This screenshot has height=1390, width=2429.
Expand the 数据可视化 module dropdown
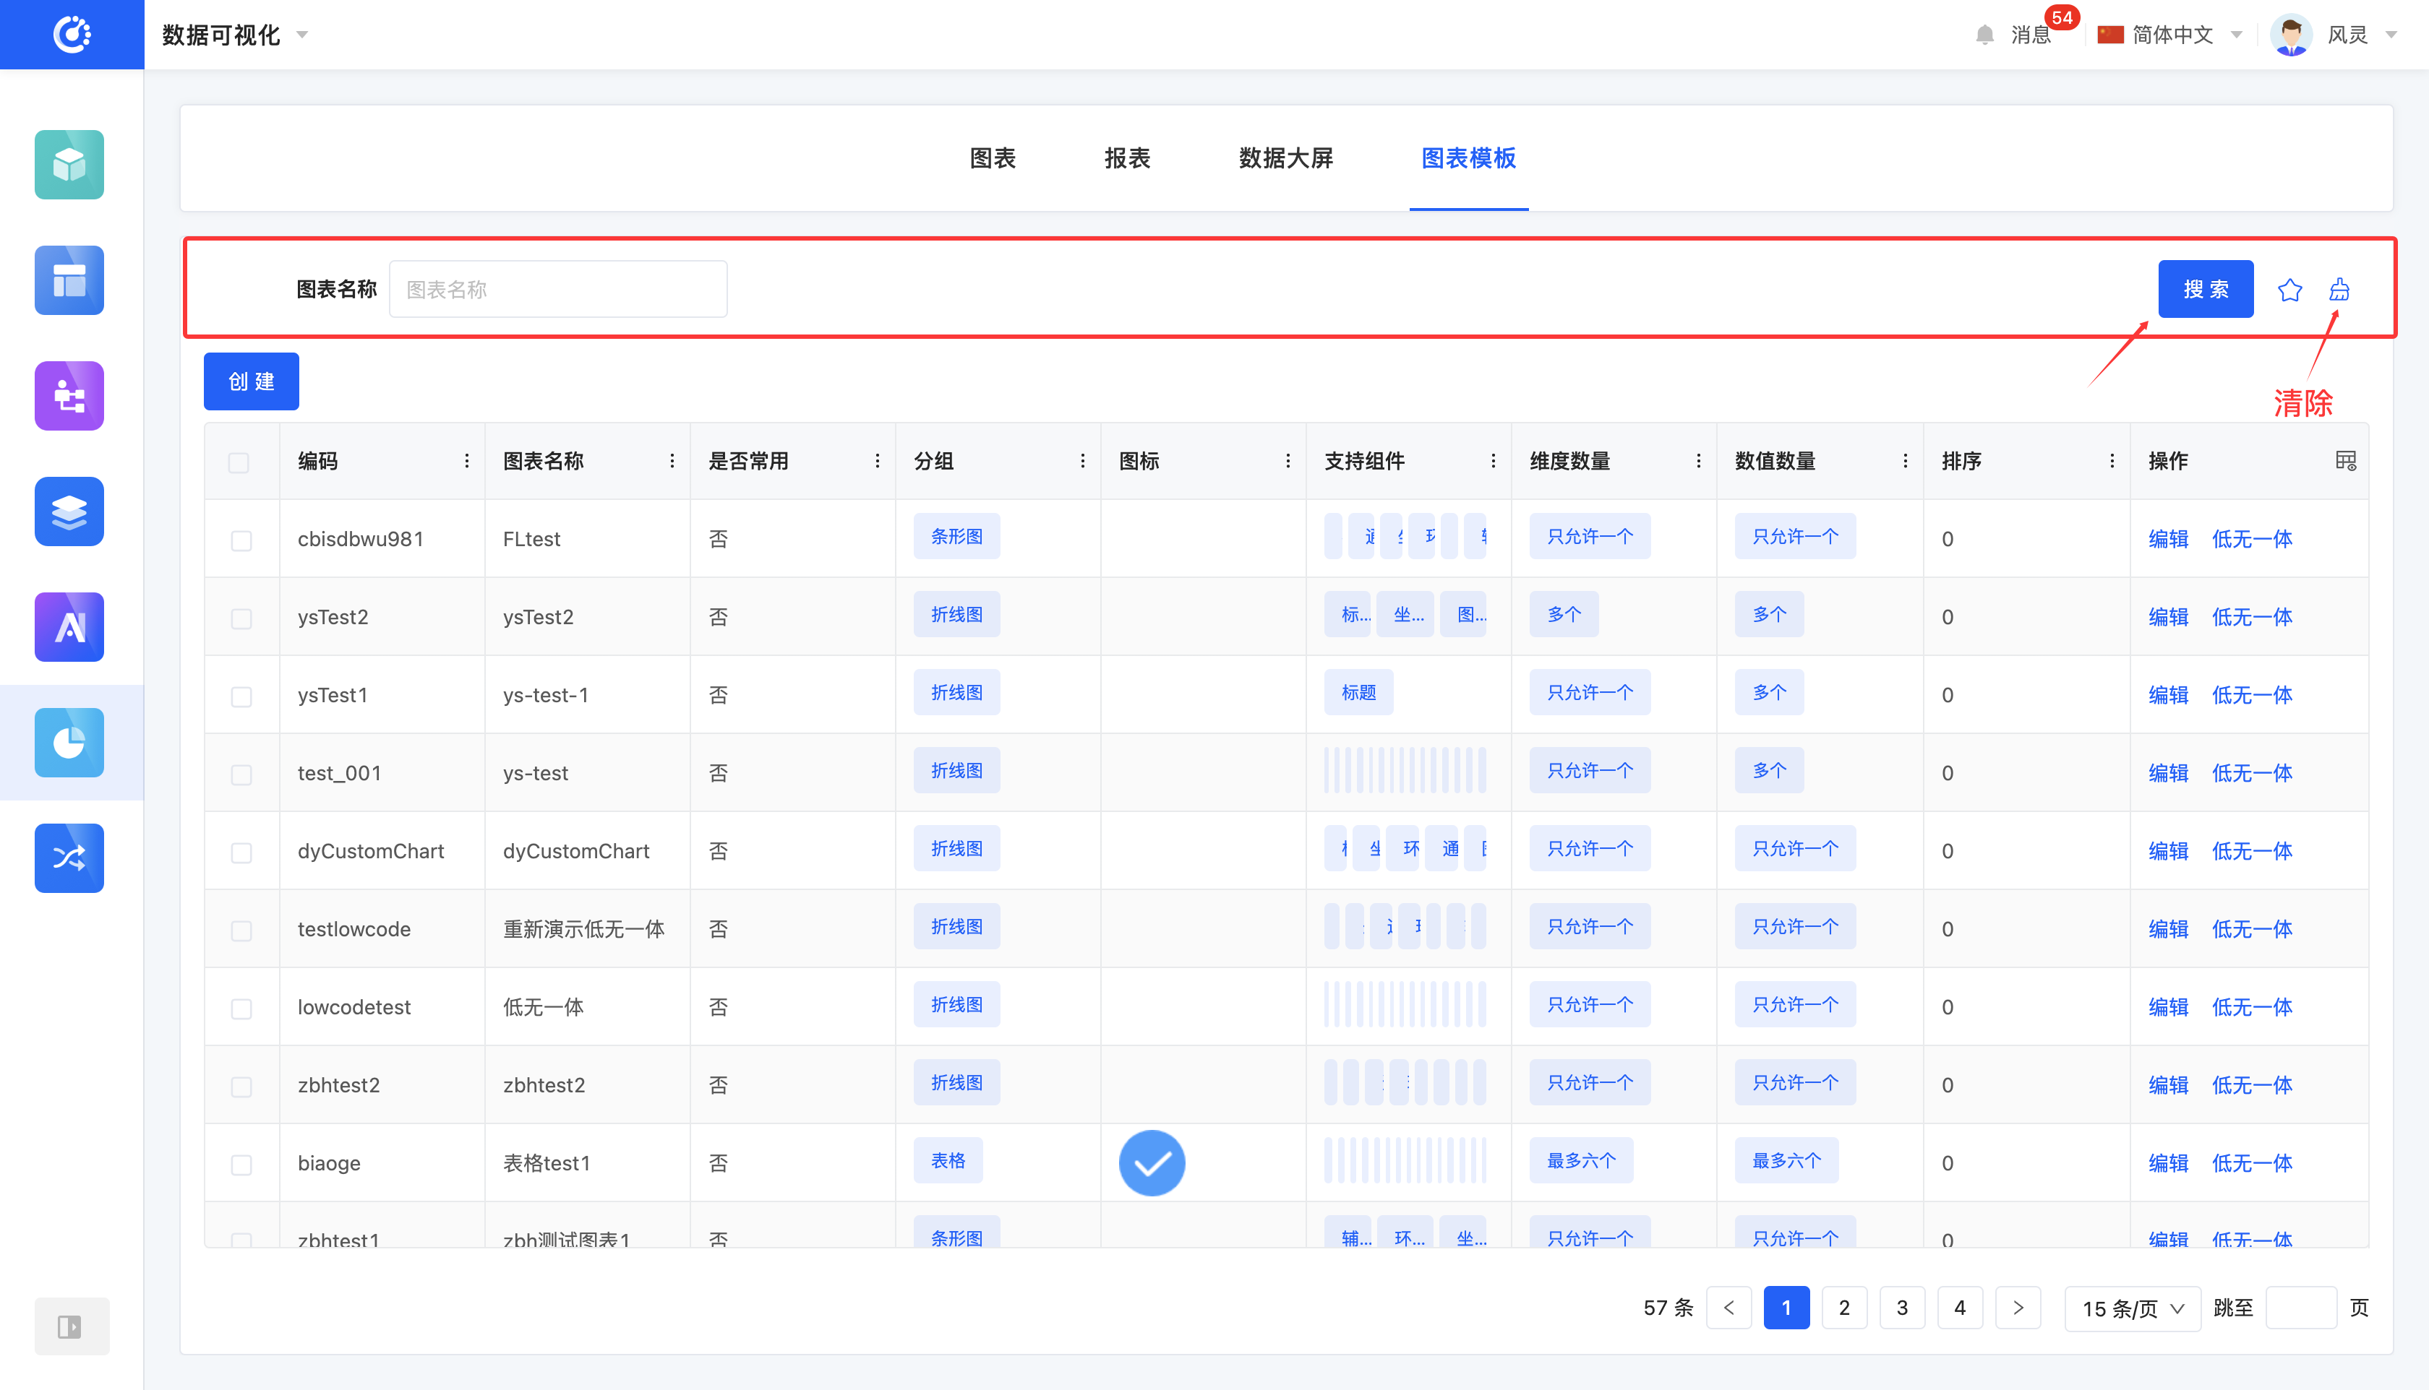(235, 35)
